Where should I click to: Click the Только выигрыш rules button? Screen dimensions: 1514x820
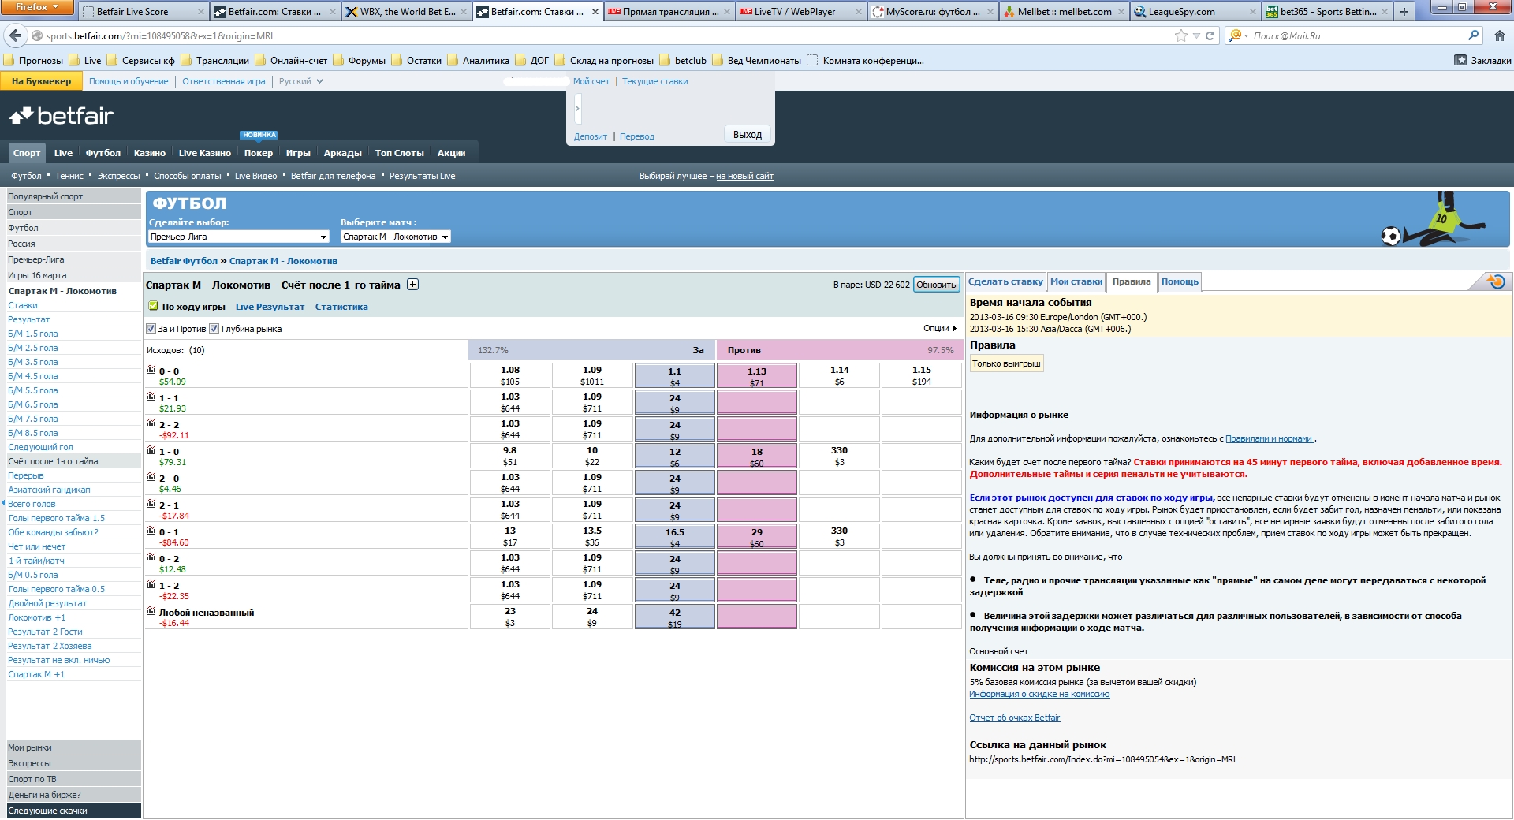[x=1006, y=363]
